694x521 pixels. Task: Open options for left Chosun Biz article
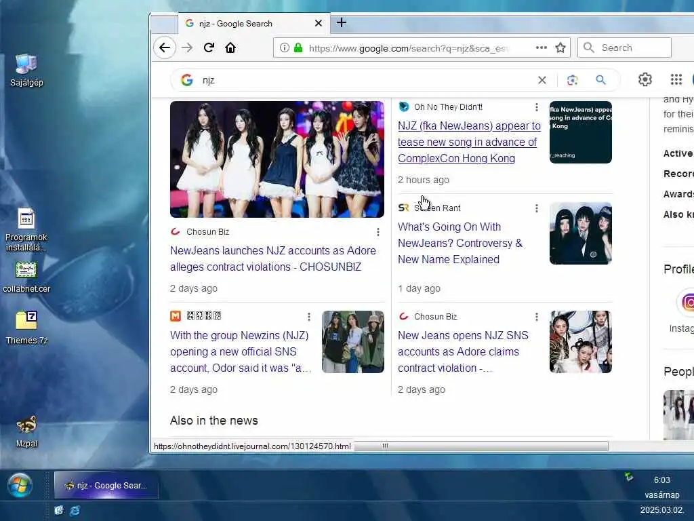378,232
